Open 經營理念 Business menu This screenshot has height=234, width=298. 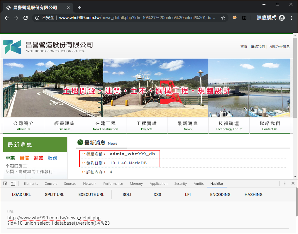click(65, 126)
